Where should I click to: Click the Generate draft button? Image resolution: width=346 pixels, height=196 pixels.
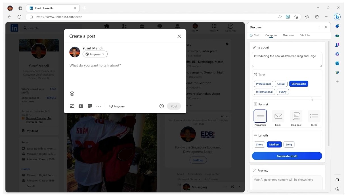(287, 156)
